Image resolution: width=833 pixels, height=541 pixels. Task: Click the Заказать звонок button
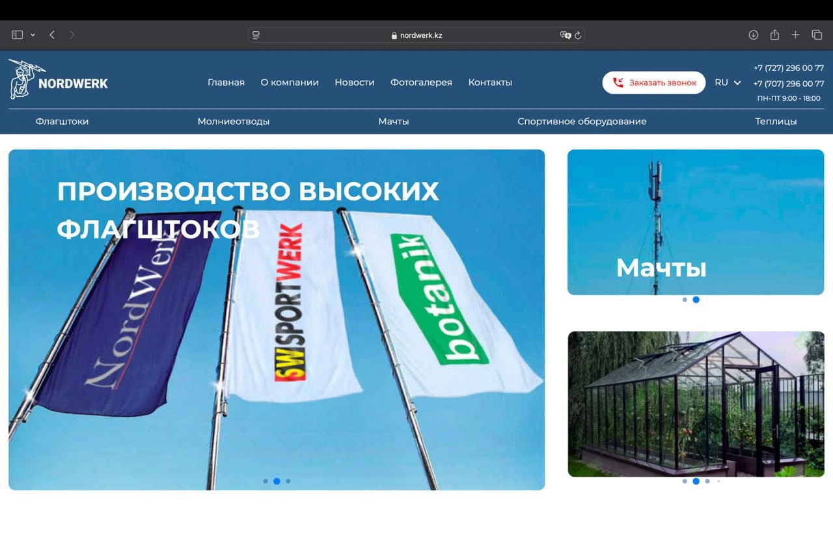[654, 83]
